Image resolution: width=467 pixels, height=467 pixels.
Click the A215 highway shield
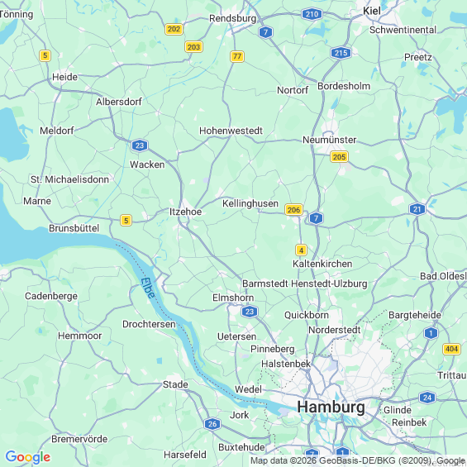[341, 53]
